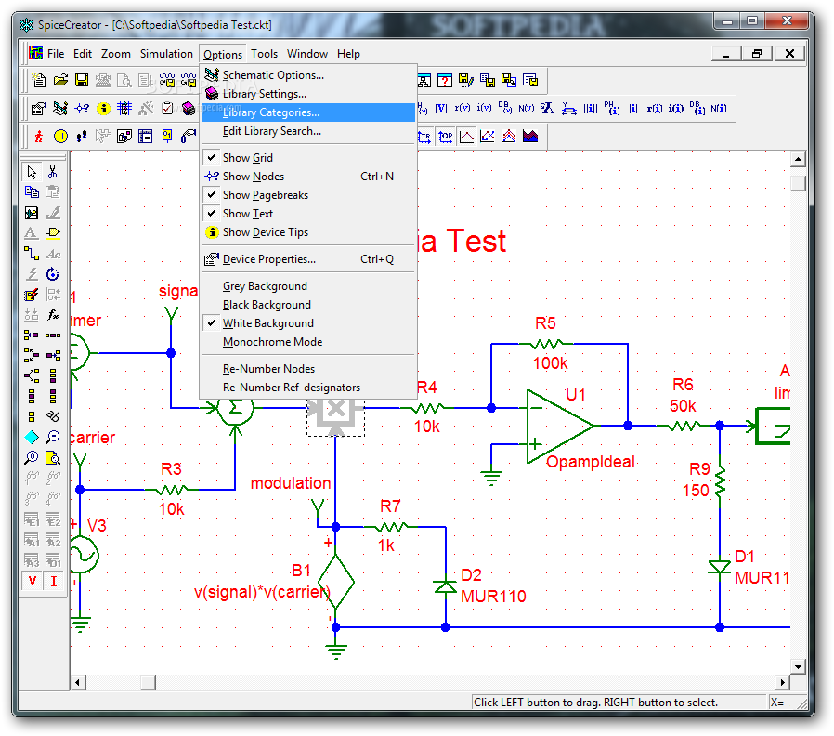Click the horizontal scrollbar left arrow
Image resolution: width=834 pixels, height=736 pixels.
[x=78, y=682]
